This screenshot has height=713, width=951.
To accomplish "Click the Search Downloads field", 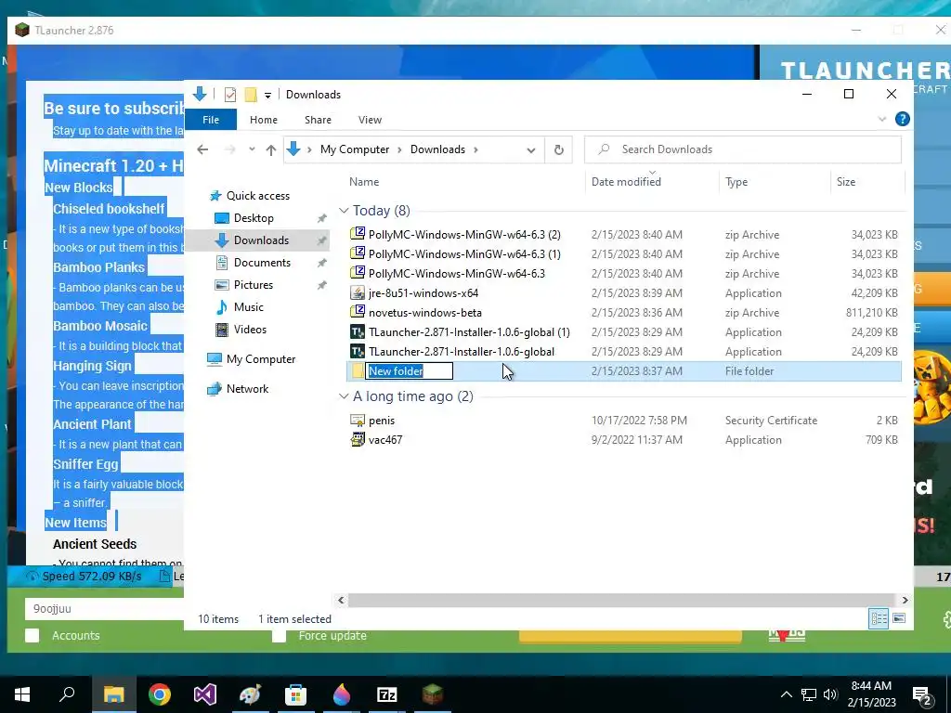I will (x=742, y=149).
